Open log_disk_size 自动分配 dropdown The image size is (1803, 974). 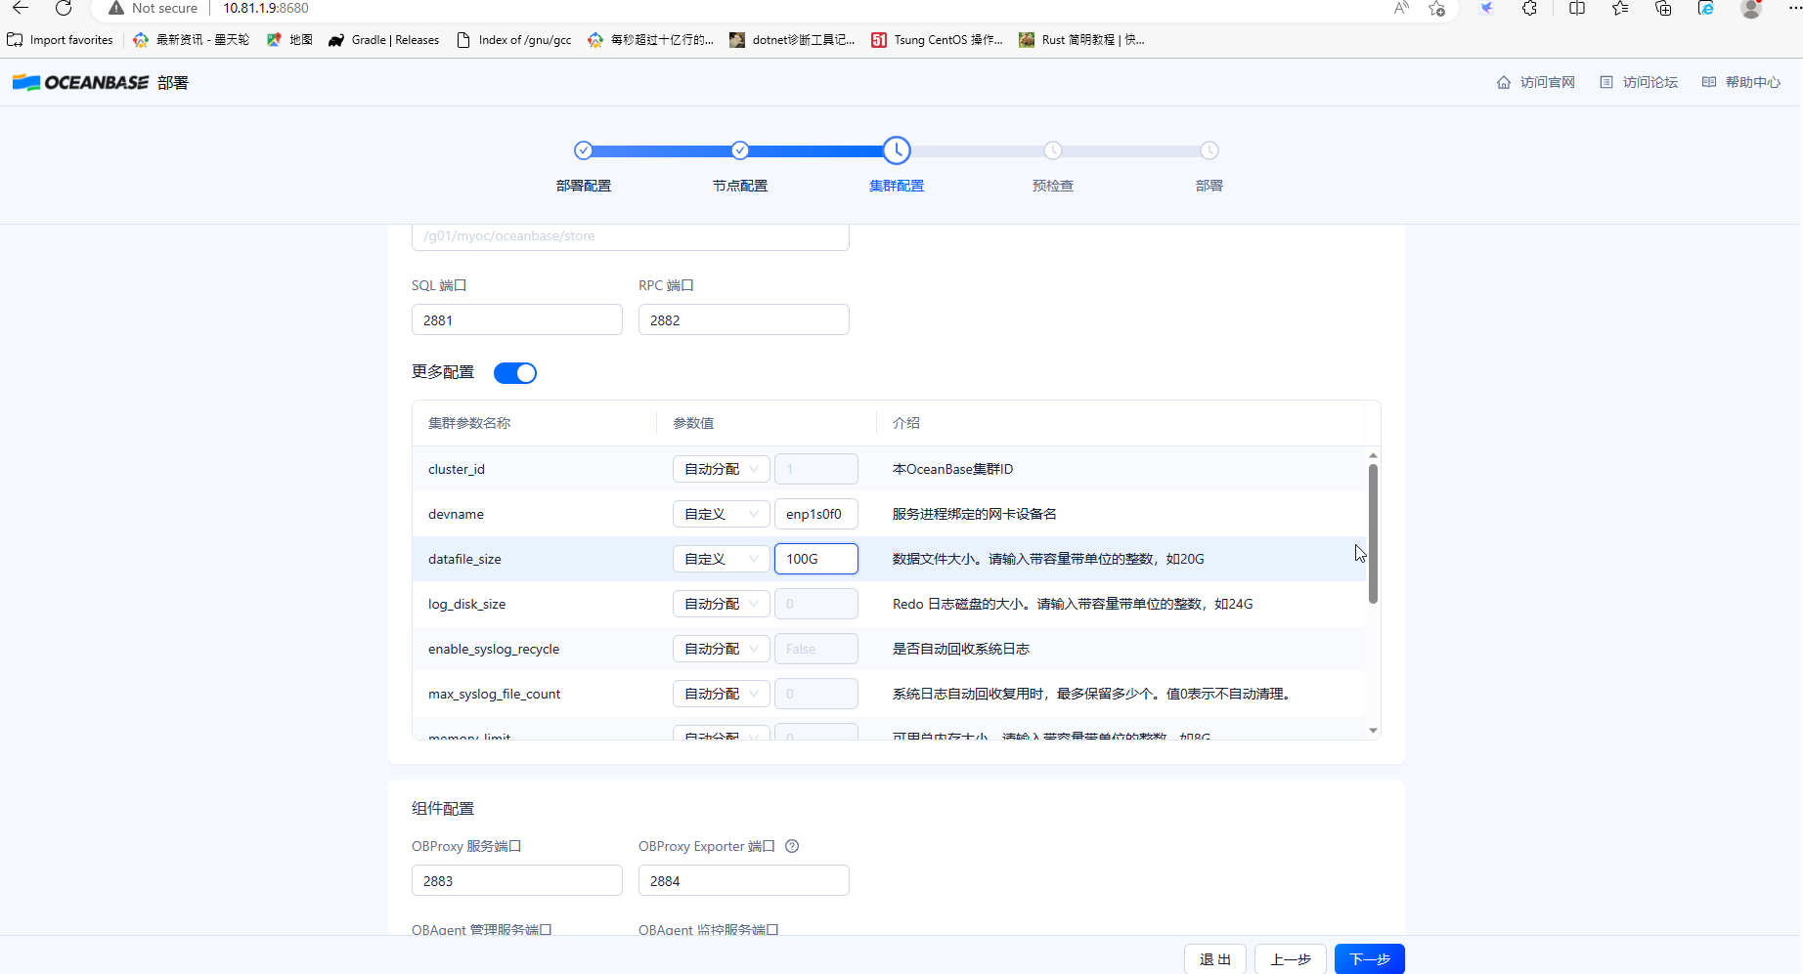click(721, 604)
